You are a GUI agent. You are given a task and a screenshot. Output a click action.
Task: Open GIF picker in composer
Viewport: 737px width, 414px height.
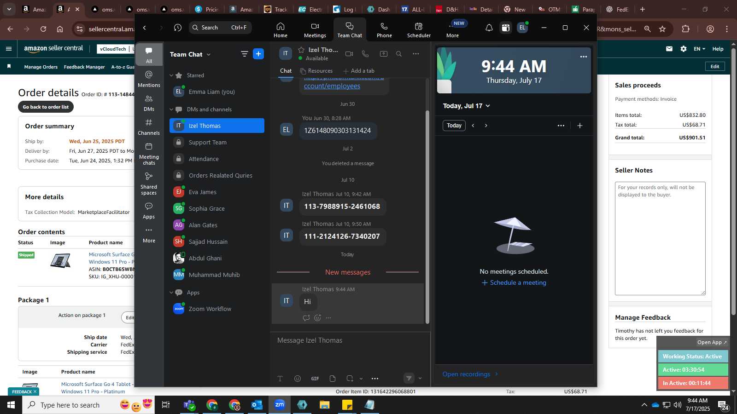click(x=315, y=379)
